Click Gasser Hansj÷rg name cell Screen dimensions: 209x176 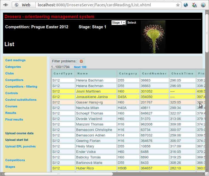pyautogui.click(x=96, y=102)
